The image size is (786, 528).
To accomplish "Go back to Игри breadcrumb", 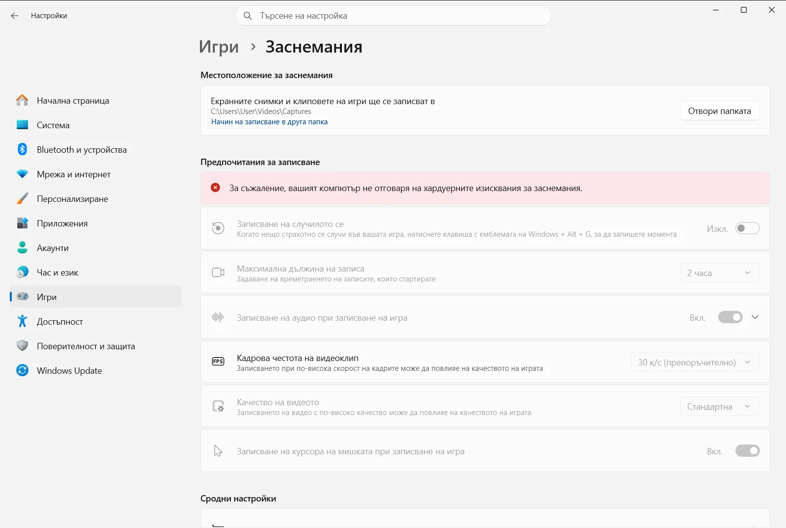I will [x=219, y=47].
